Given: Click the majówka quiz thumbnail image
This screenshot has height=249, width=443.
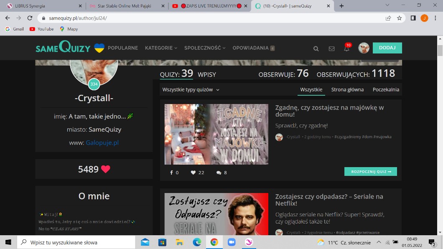Looking at the screenshot, I should [216, 134].
